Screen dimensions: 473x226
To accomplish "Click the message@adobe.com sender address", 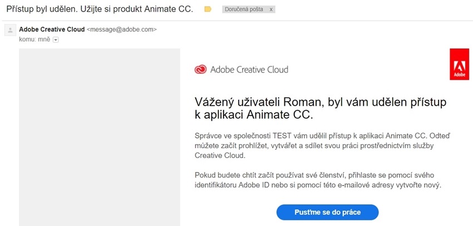I will [122, 29].
